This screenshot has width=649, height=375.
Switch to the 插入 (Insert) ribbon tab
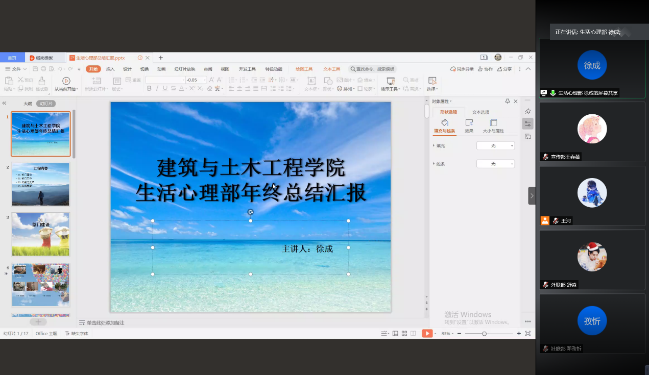[x=111, y=68]
